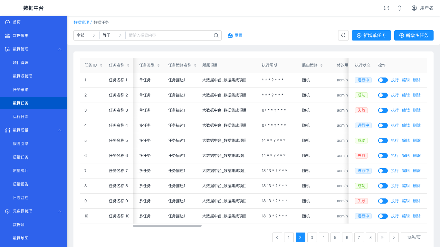Click the 数据管理 sidebar icon
Viewport: 440px width, 247px height.
pos(7,49)
